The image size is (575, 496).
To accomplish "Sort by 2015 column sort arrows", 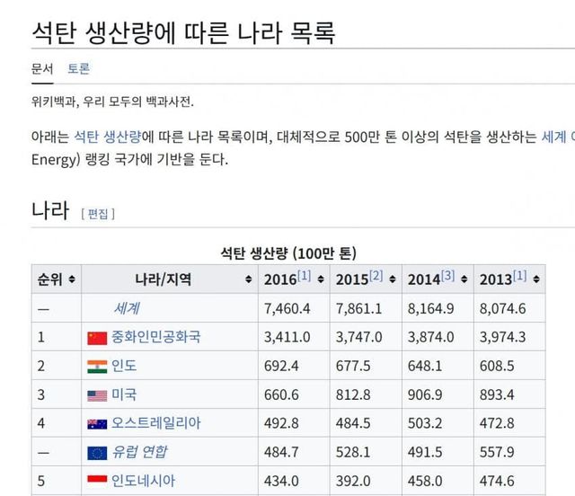I will click(x=392, y=279).
